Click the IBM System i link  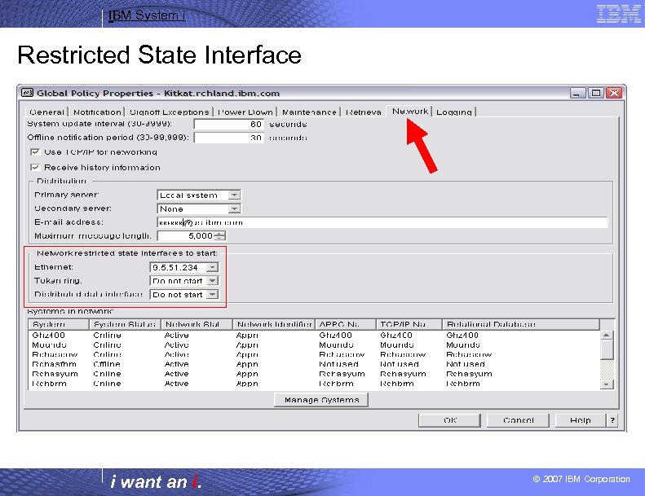(147, 15)
